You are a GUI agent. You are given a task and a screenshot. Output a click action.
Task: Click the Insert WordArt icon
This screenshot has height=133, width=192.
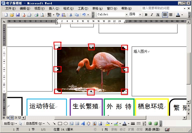pyautogui.click(x=83, y=123)
